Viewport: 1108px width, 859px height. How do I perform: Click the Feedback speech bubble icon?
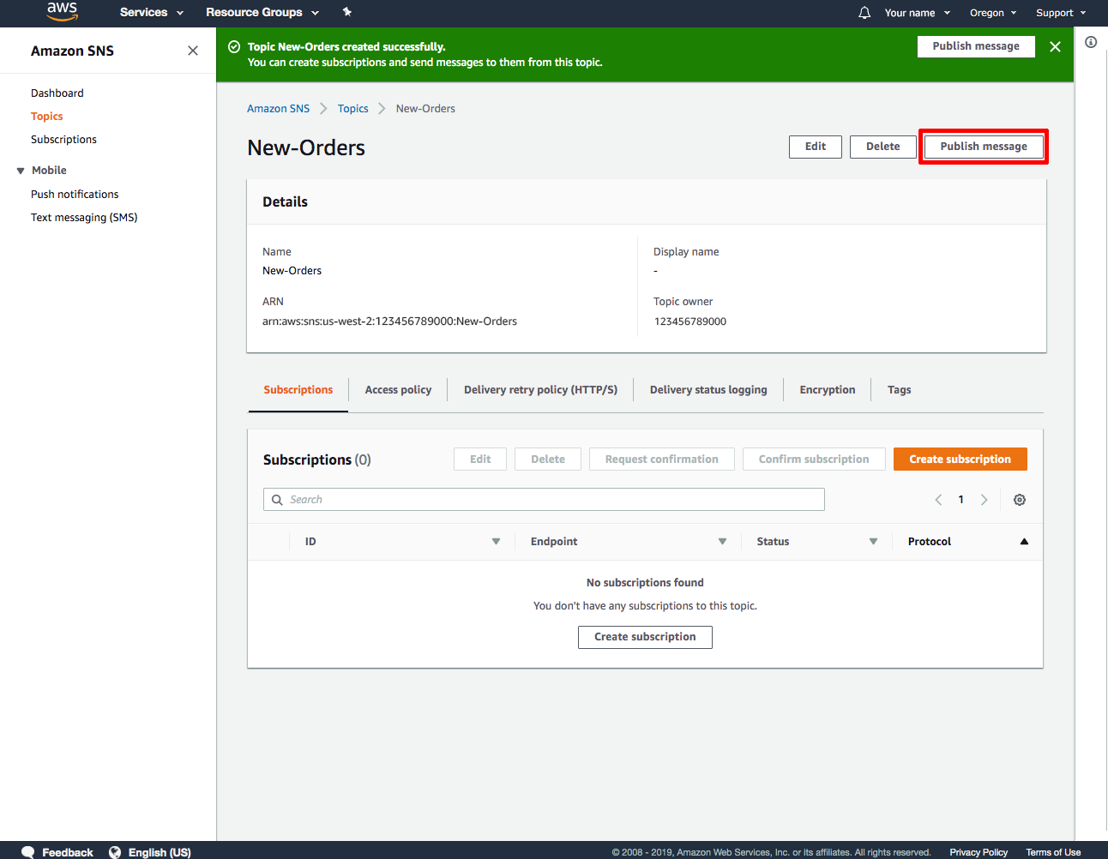(27, 852)
